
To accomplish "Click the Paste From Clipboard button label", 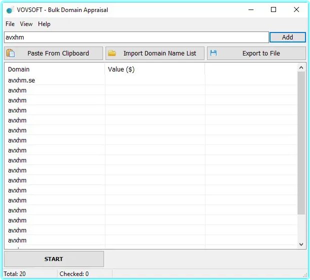I will click(x=58, y=53).
